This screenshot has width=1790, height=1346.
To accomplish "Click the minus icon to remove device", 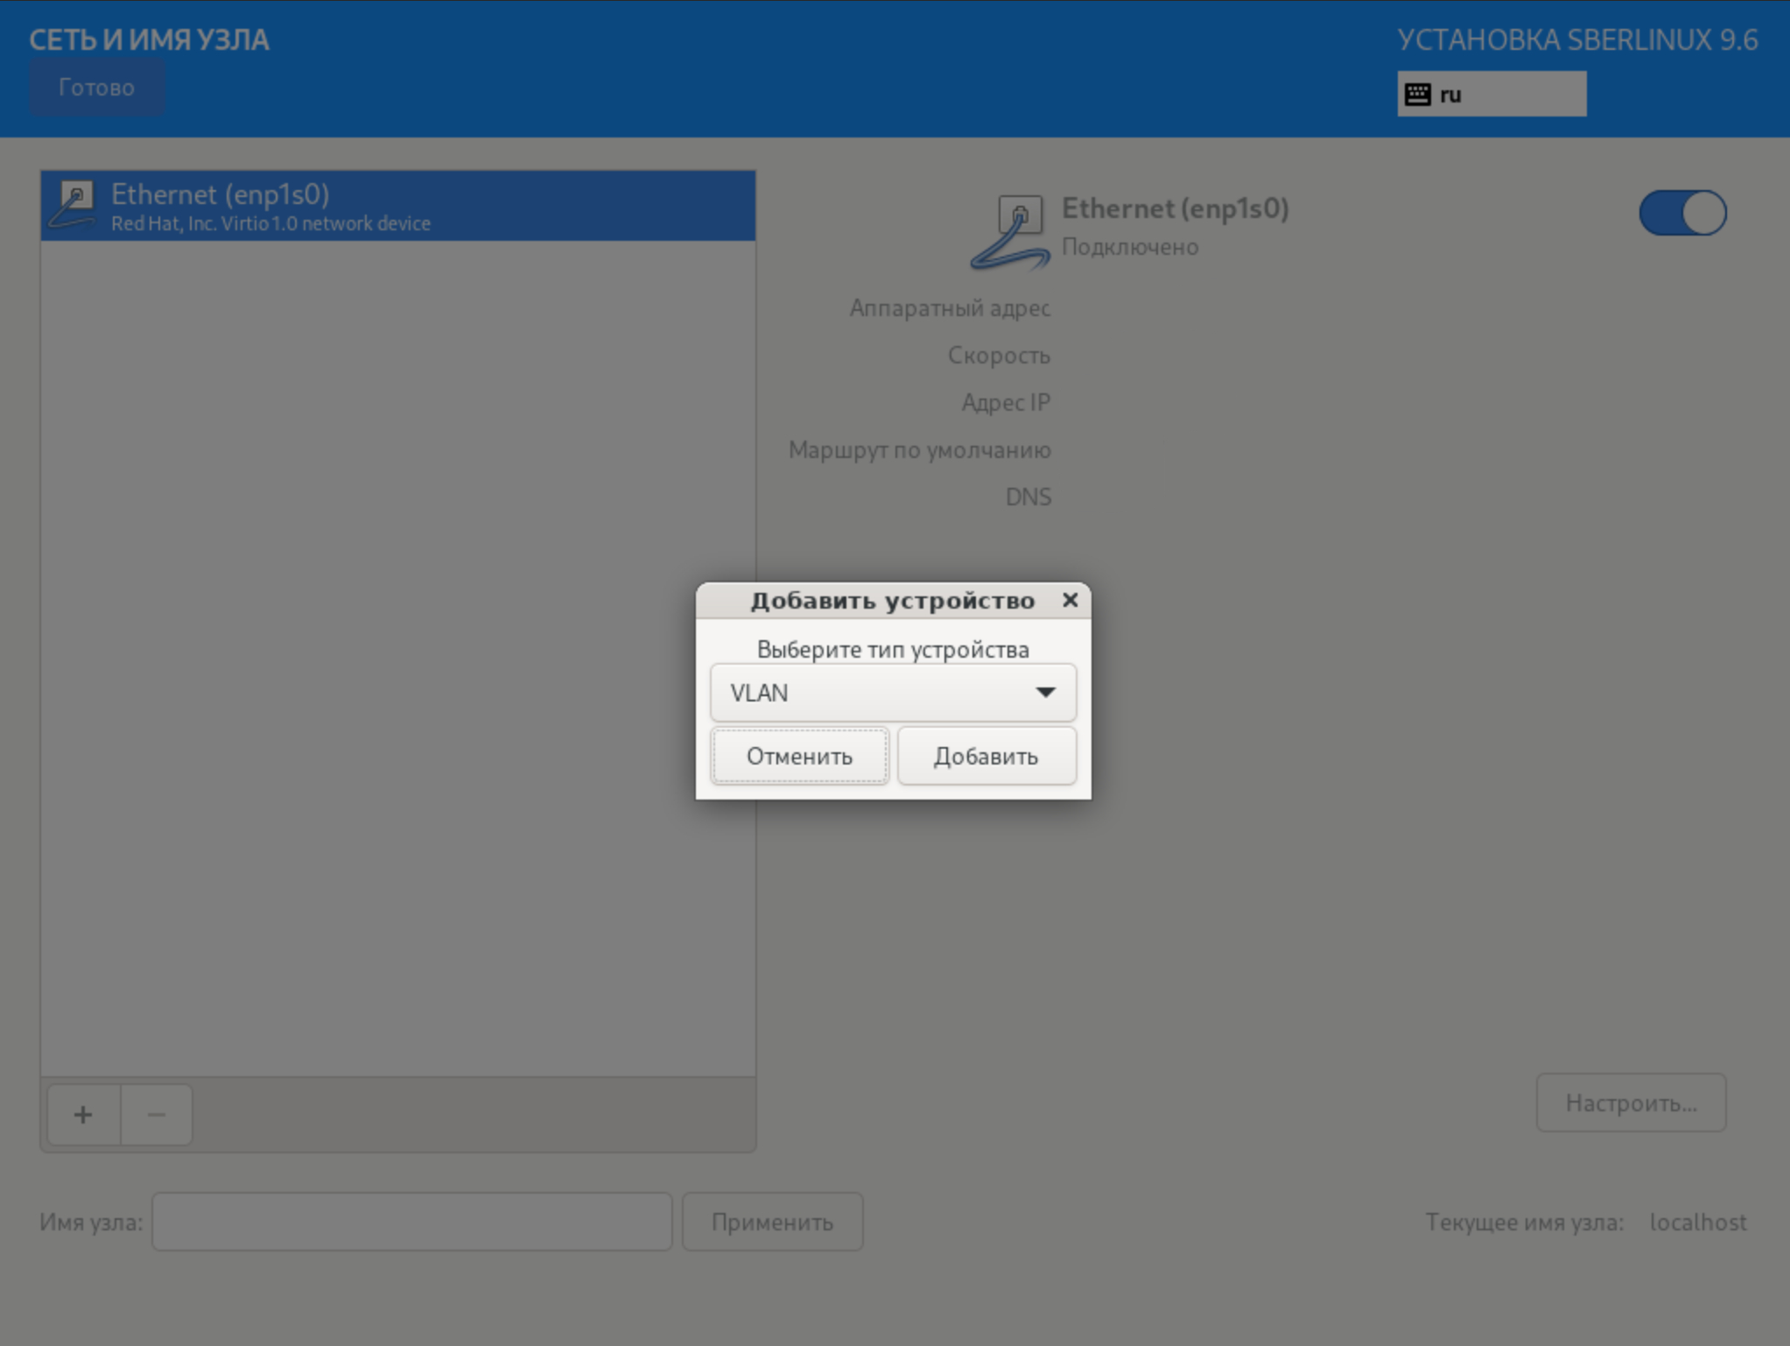I will point(157,1115).
